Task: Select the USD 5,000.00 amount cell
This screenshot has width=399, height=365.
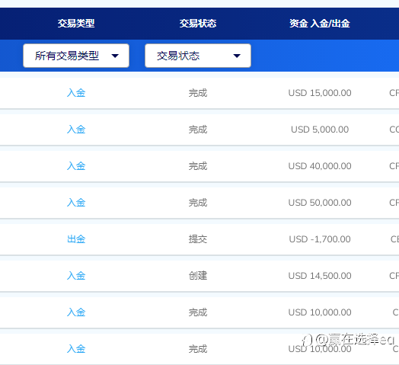Action: point(320,130)
